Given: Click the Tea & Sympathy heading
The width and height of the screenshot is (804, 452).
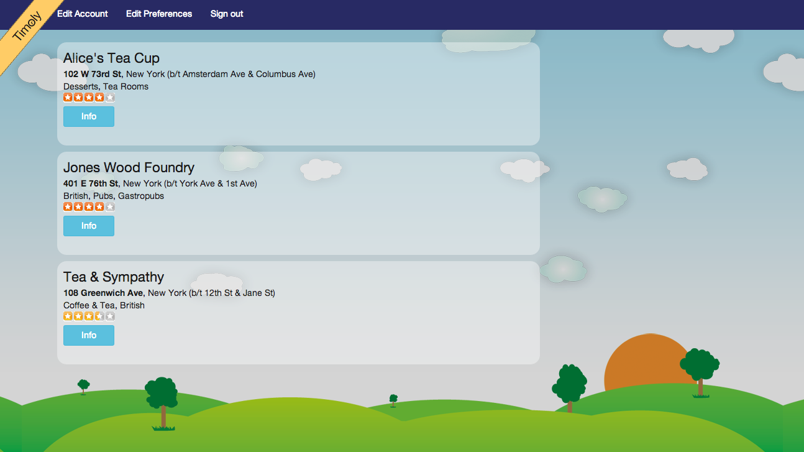Looking at the screenshot, I should (114, 277).
